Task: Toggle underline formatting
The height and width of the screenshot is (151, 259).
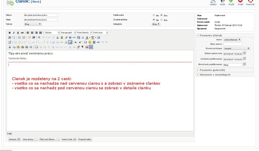Action: [18, 32]
